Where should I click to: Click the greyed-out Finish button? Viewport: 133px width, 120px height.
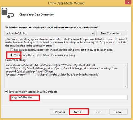pyautogui.click(x=98, y=112)
